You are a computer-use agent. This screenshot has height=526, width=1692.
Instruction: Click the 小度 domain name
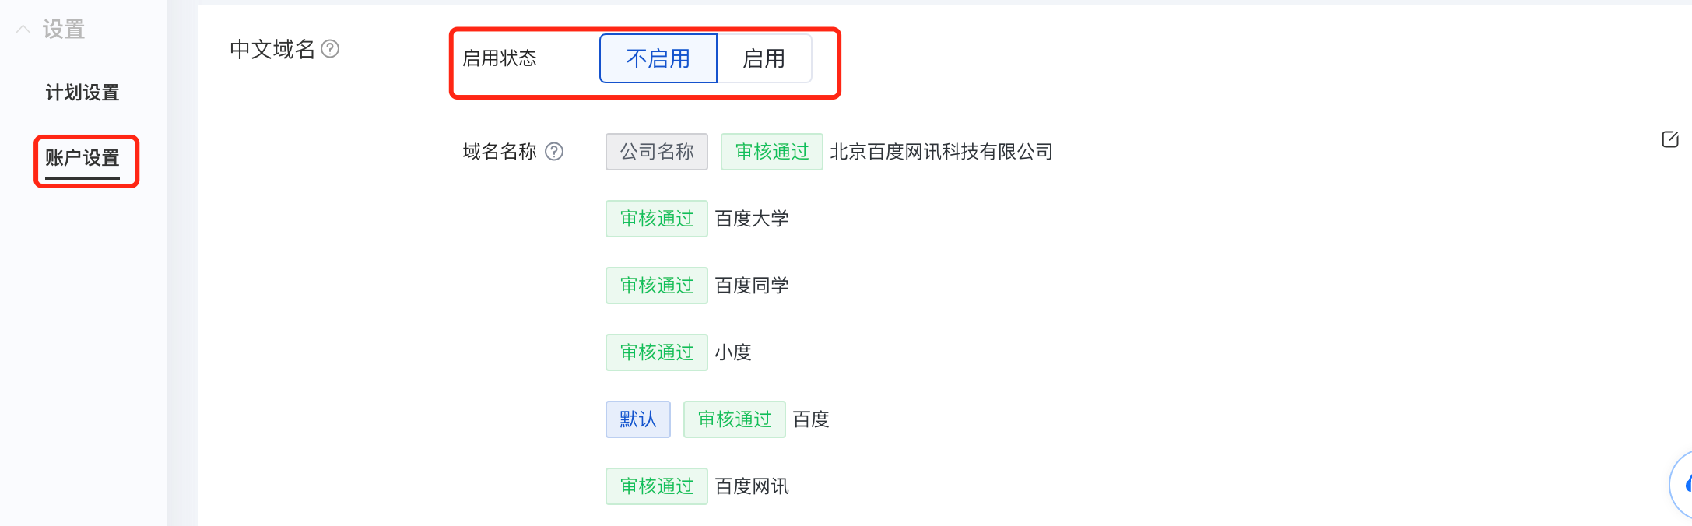(x=733, y=352)
